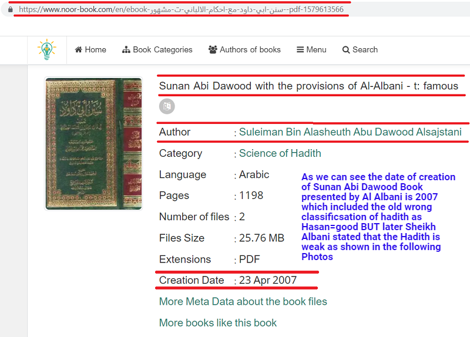Select the noor-book URL in address bar
The image size is (470, 337).
coord(181,9)
